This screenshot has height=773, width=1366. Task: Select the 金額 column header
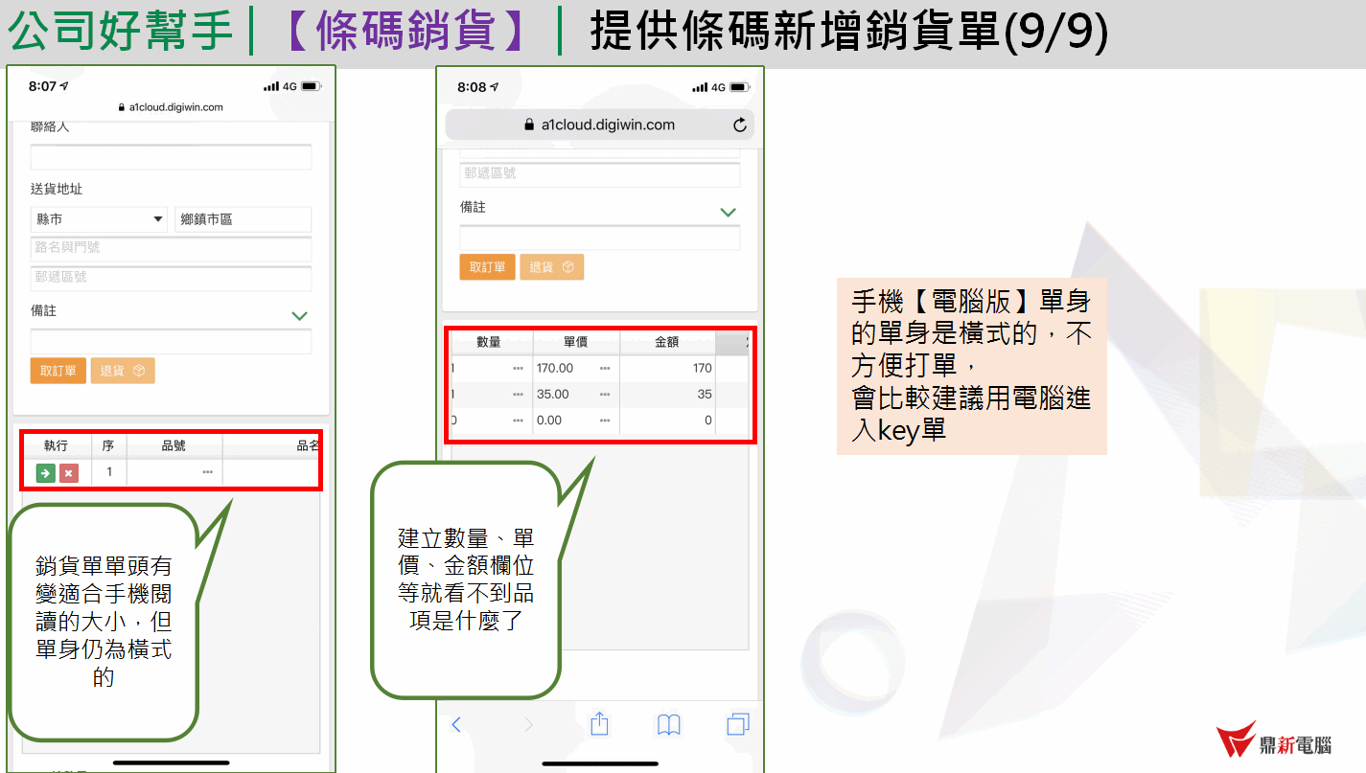[667, 342]
